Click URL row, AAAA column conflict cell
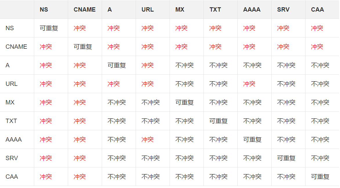This screenshot has height=188, width=340. (x=249, y=84)
